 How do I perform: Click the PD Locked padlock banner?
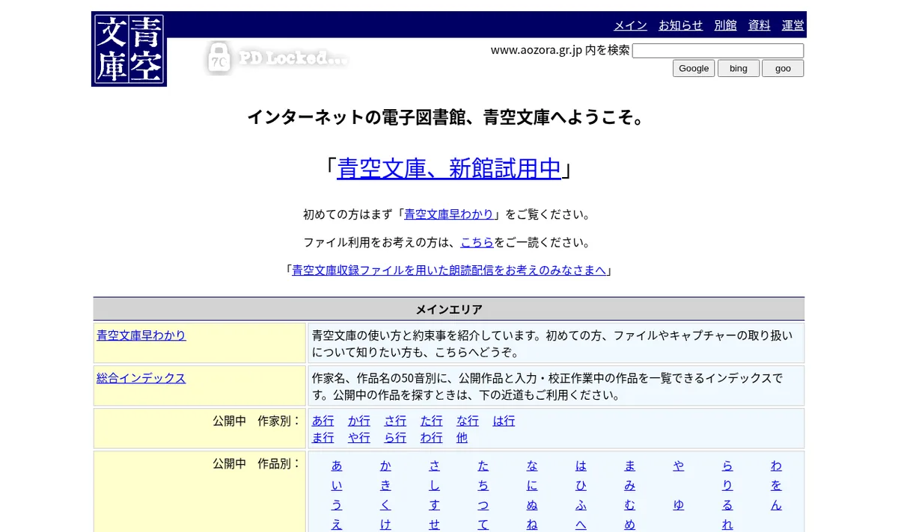(x=277, y=58)
